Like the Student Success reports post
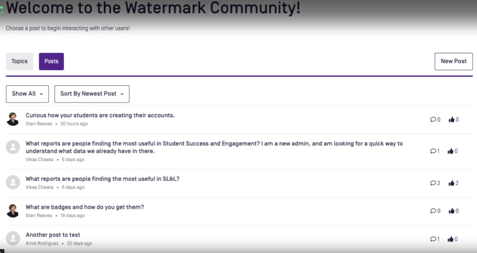 click(450, 151)
